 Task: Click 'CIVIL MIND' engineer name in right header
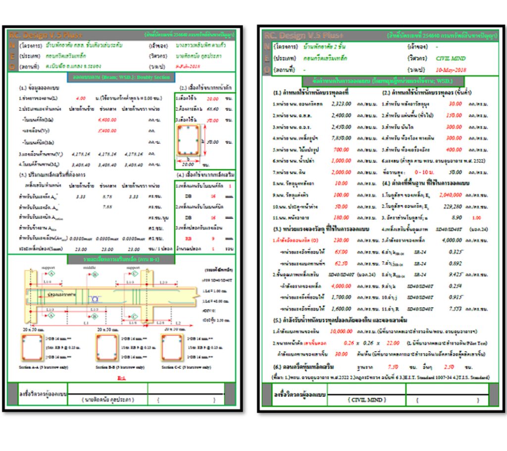click(x=451, y=58)
